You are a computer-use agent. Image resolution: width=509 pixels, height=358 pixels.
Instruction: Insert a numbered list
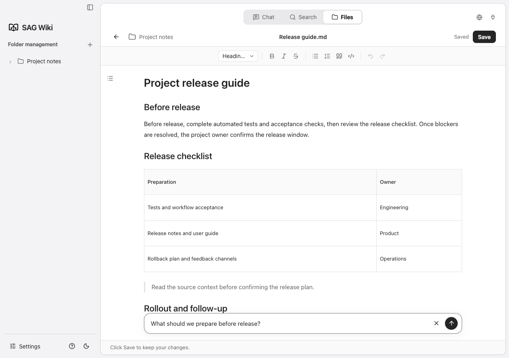point(327,56)
